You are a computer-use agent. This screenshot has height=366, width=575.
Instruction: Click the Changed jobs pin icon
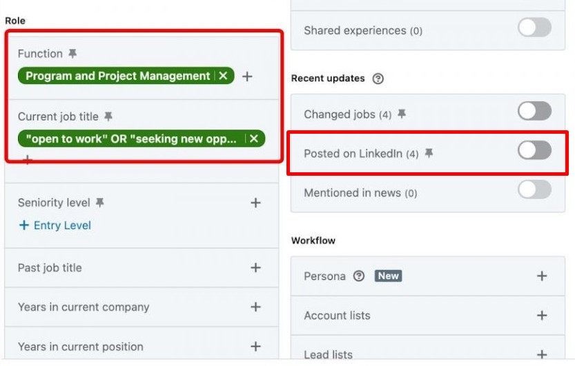pos(402,114)
